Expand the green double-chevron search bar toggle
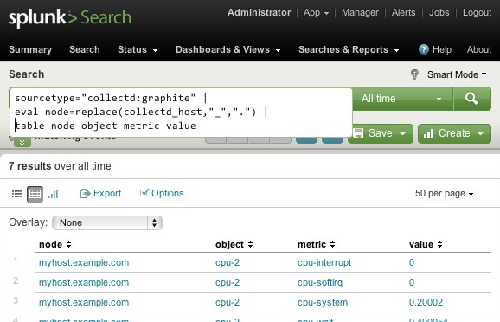The width and height of the screenshot is (500, 322). (22, 142)
